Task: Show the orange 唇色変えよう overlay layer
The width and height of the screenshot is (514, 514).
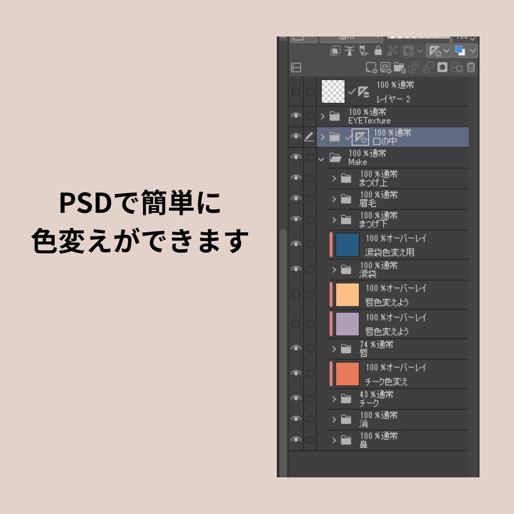Action: pyautogui.click(x=296, y=294)
